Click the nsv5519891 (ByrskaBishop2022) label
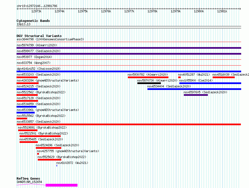This screenshot has width=249, height=188. (x=42, y=127)
